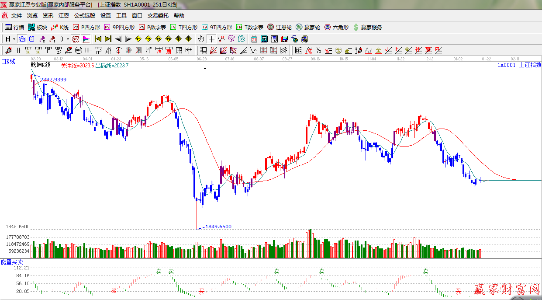Toggle the highlighted flag chart mode button
Viewport: 542px width, 300px height.
pyautogui.click(x=86, y=39)
